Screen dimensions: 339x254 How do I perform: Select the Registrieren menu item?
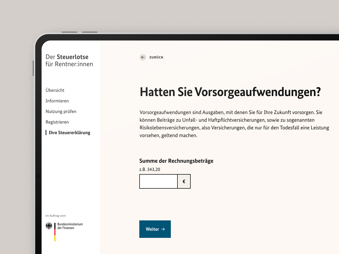(x=57, y=122)
